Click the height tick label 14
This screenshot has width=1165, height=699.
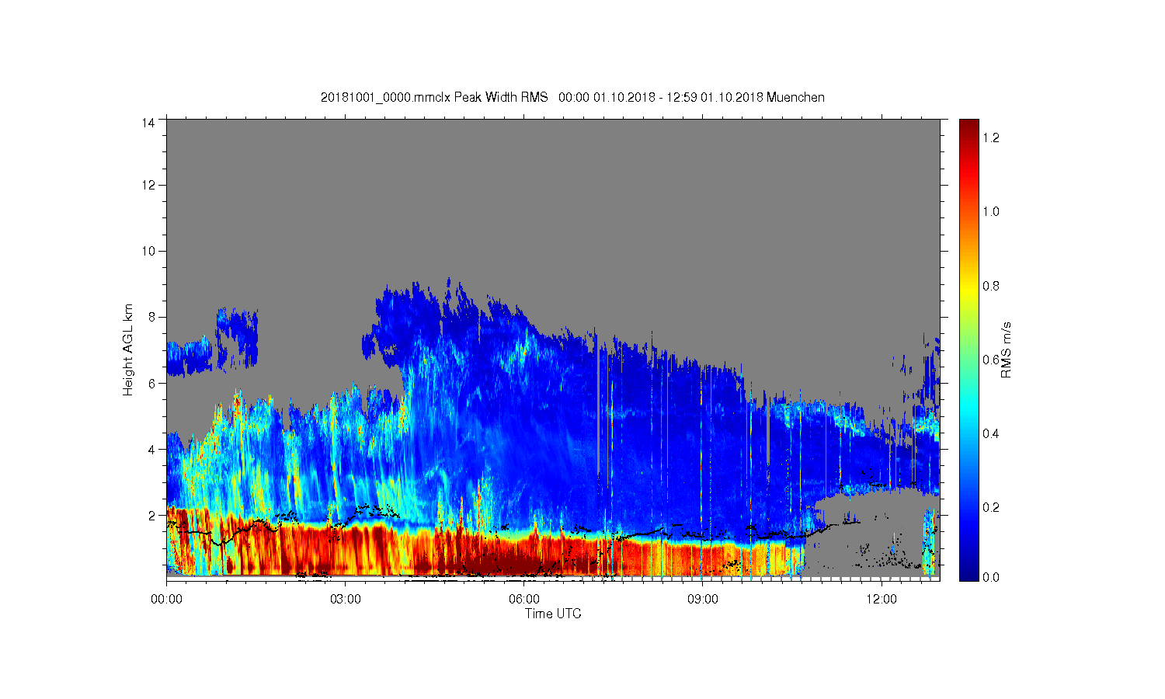[x=148, y=122]
